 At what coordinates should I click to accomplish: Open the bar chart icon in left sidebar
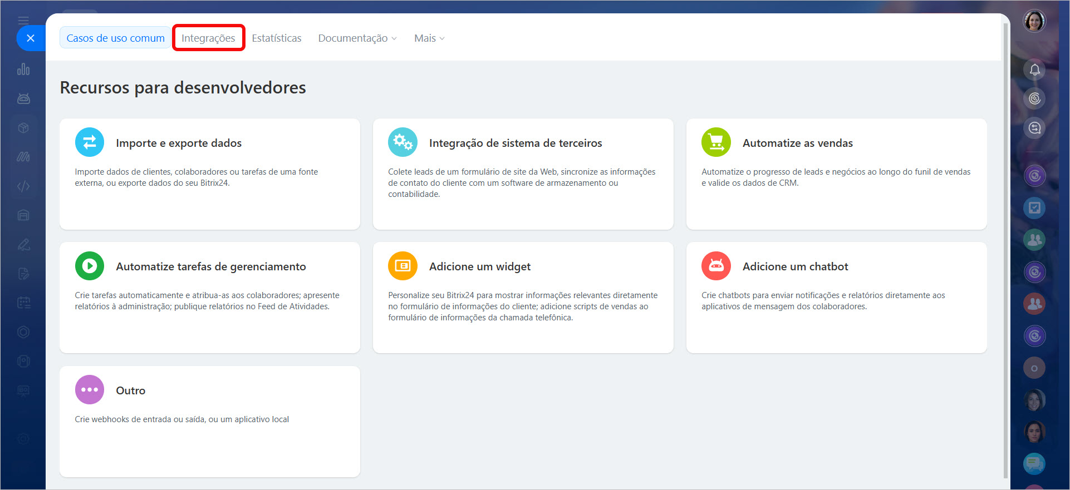click(23, 70)
